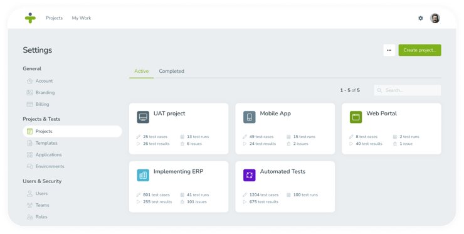Click Web Portal test results play icon
Screen dimensions: 464x234
point(351,144)
